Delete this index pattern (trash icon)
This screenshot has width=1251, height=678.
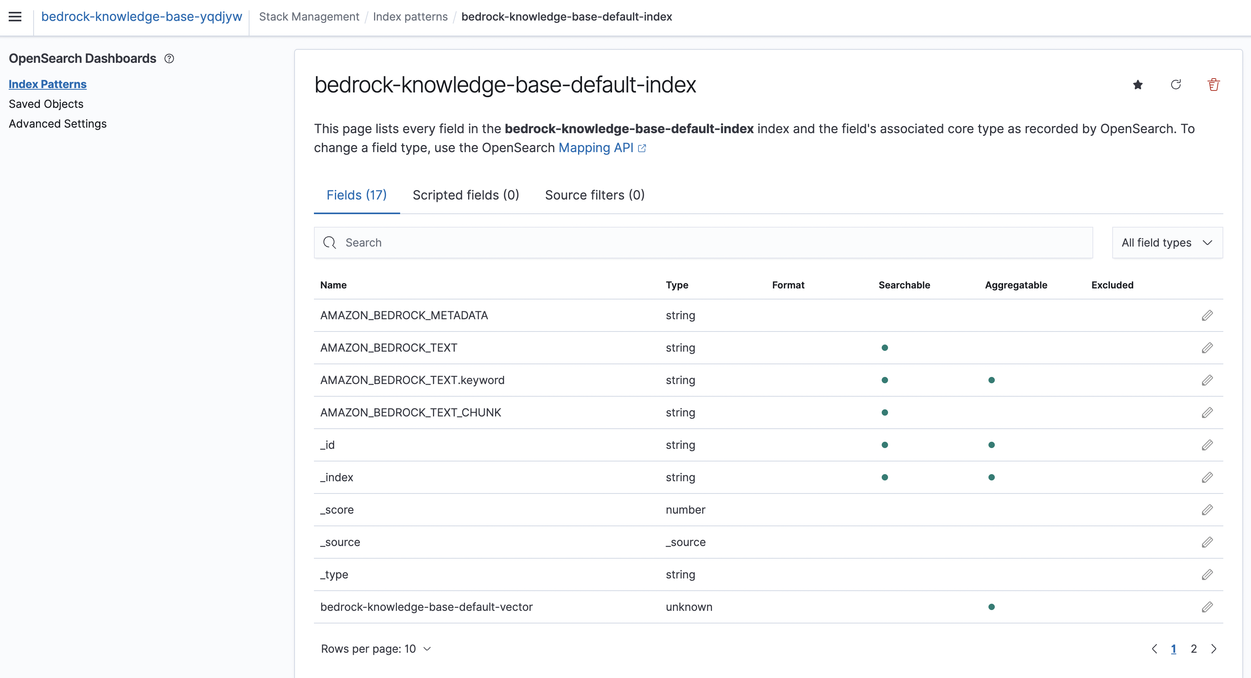pos(1213,85)
